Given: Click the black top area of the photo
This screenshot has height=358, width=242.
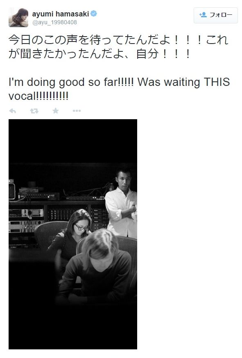Looking at the screenshot, I should [73, 141].
